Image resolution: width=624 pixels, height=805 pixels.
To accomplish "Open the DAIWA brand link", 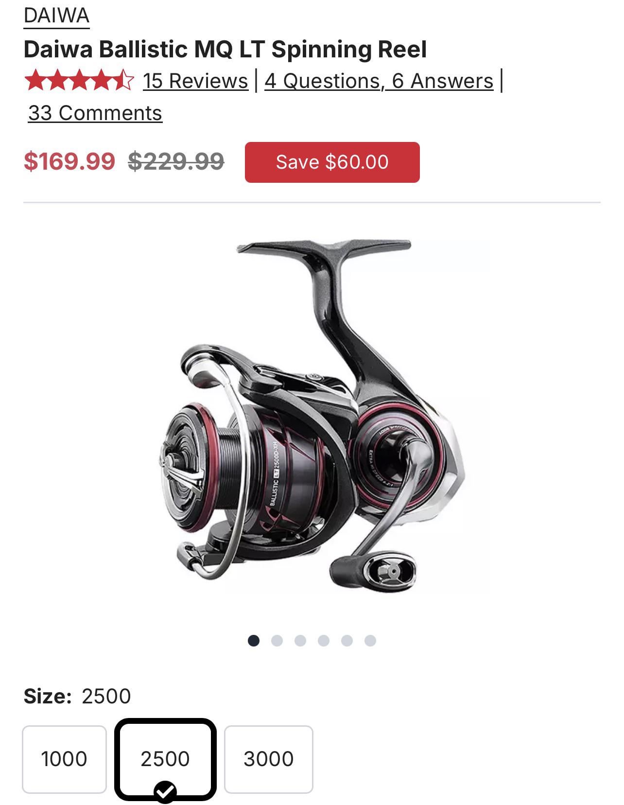I will tap(56, 16).
